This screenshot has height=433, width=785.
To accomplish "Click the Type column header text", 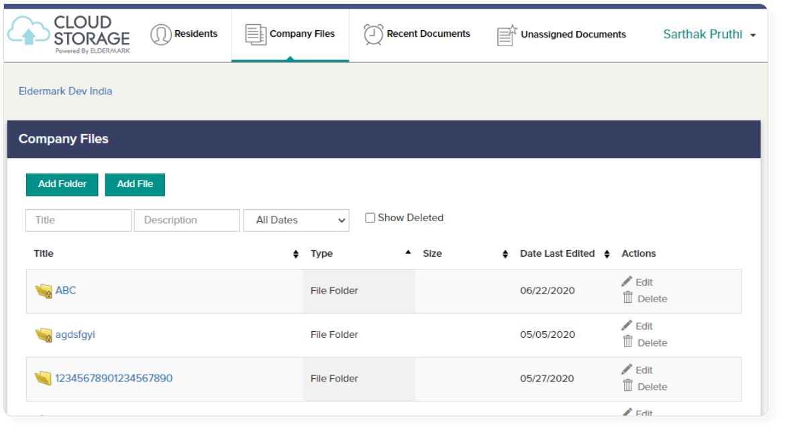I will click(321, 253).
